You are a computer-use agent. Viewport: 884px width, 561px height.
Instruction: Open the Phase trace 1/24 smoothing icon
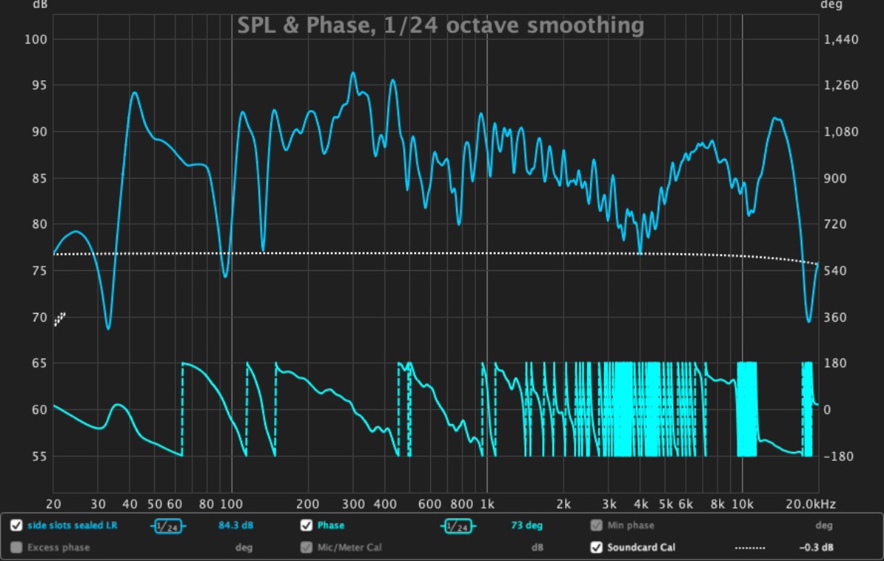coord(458,526)
